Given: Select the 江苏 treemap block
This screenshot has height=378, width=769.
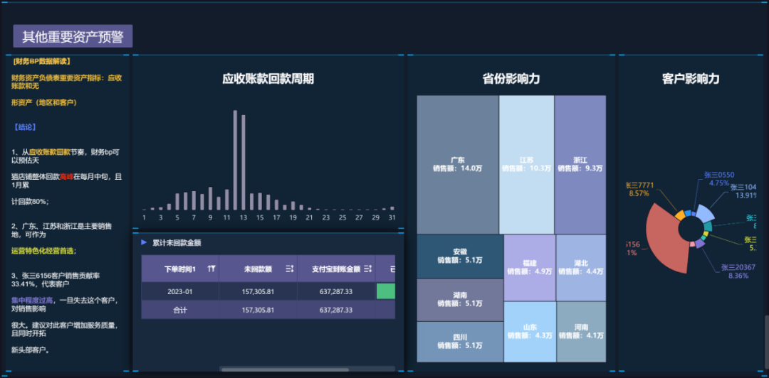Looking at the screenshot, I should [x=527, y=165].
